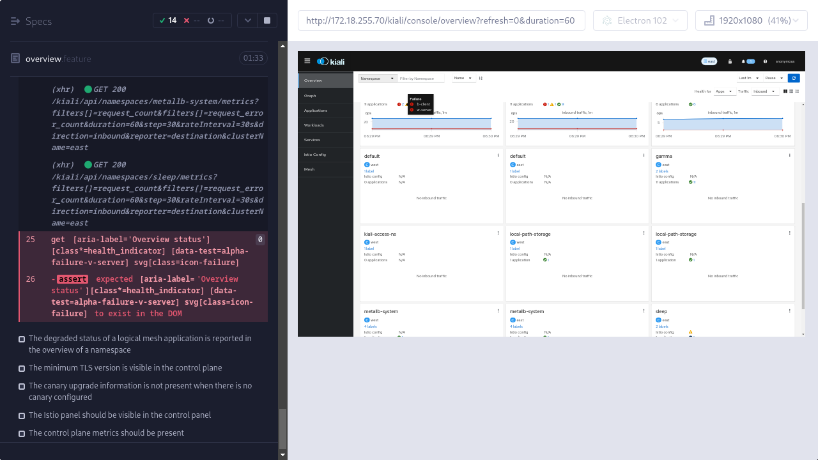
Task: Expand the Specs list panel
Action: [x=31, y=21]
